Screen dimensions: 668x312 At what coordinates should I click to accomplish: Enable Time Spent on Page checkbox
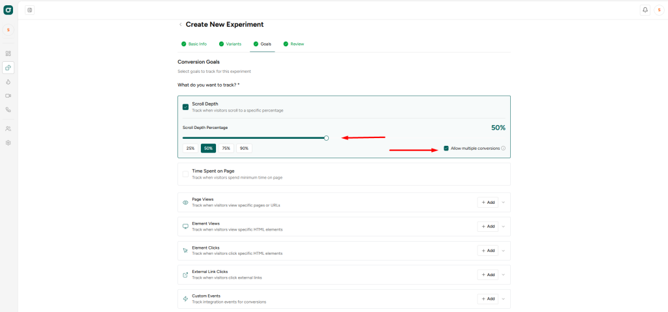coord(185,174)
